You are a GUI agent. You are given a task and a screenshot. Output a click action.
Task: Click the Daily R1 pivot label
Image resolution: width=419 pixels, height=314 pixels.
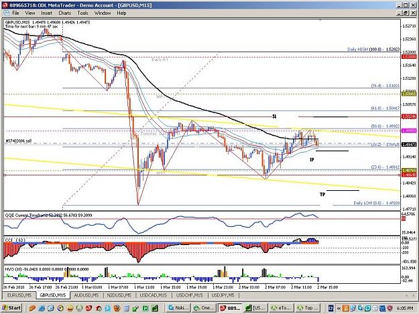[x=160, y=60]
